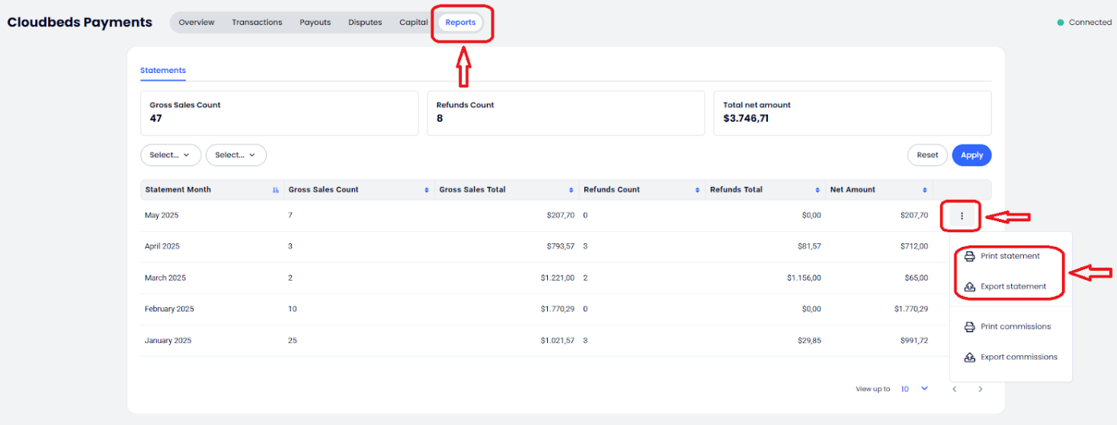Switch to the Transactions tab
The width and height of the screenshot is (1117, 425).
[257, 23]
